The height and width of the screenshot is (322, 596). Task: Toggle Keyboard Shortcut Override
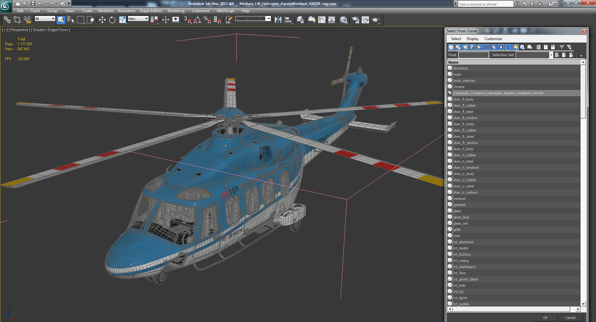point(176,19)
